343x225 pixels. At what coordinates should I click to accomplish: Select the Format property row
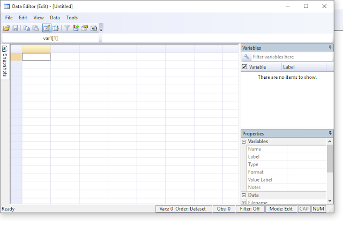287,172
